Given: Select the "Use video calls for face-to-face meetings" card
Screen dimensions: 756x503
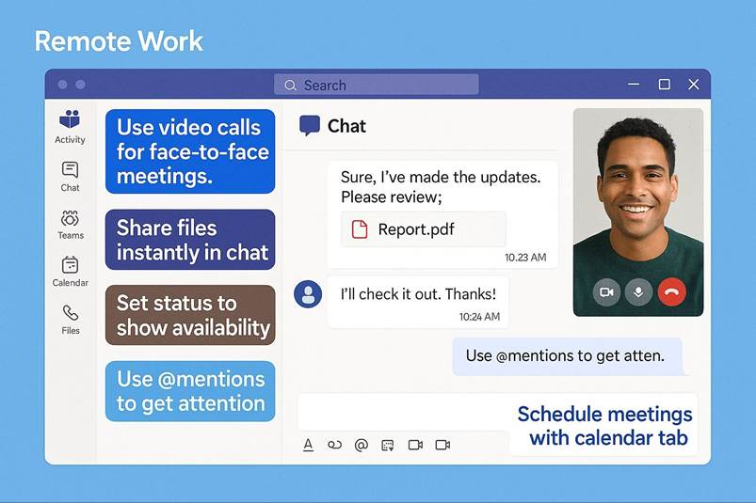Looking at the screenshot, I should (x=190, y=151).
